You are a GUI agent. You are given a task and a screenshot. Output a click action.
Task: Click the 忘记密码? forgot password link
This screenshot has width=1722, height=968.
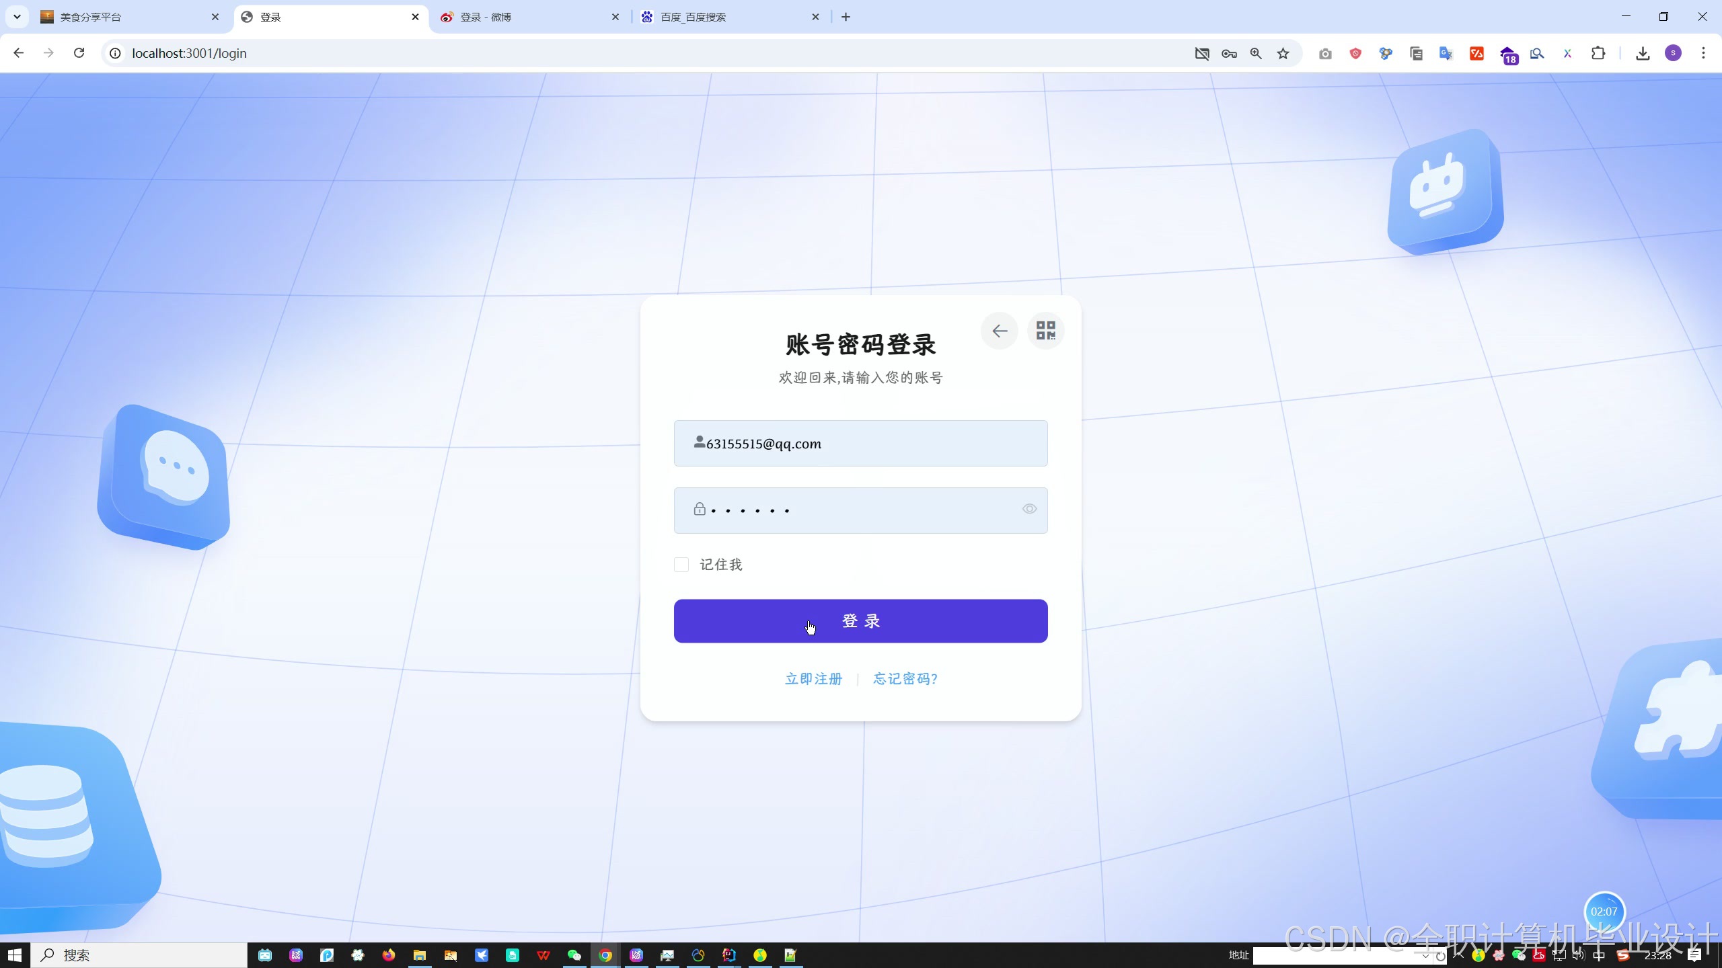pyautogui.click(x=905, y=679)
